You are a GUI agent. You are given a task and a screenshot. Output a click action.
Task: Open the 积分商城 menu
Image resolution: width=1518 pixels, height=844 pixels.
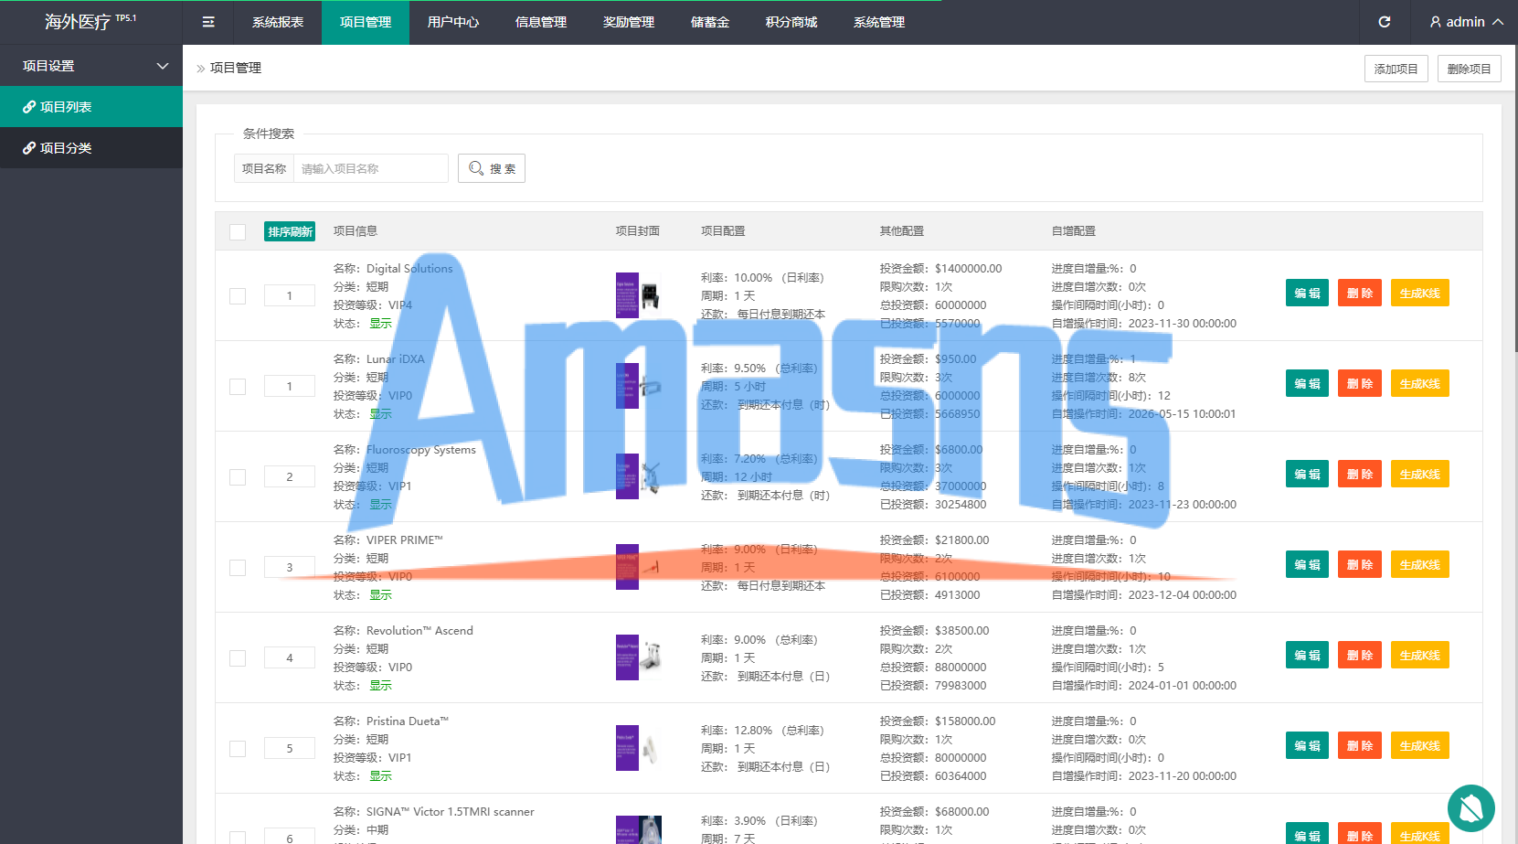[791, 22]
